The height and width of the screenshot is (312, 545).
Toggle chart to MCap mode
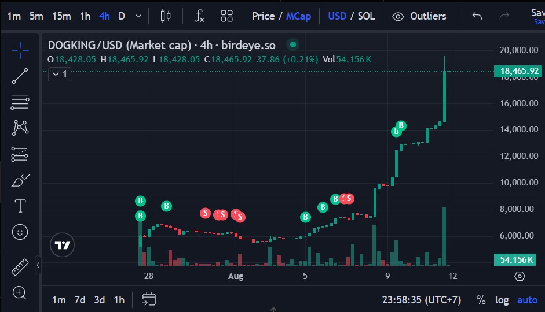pos(299,16)
